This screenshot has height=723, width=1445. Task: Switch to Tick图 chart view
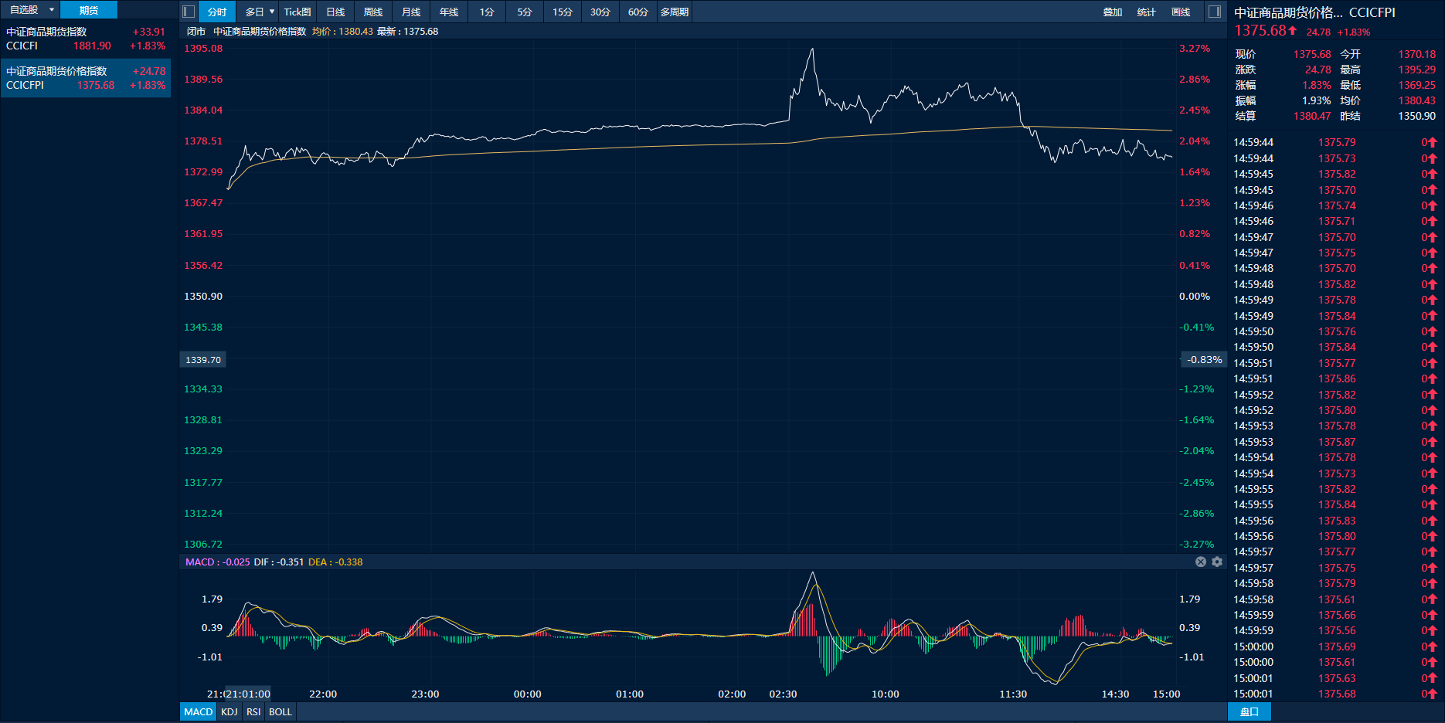297,12
